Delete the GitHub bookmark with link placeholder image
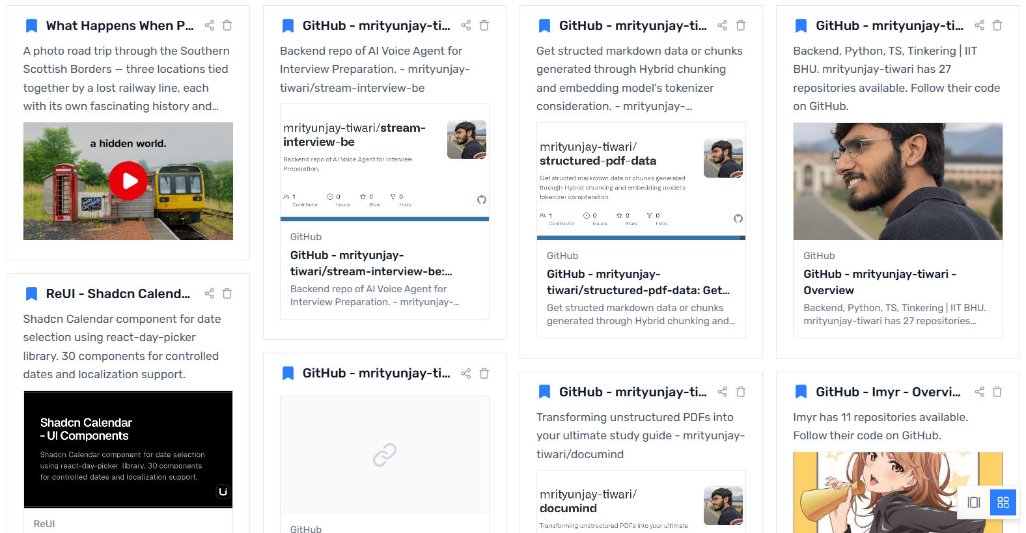The height and width of the screenshot is (533, 1026). 484,374
